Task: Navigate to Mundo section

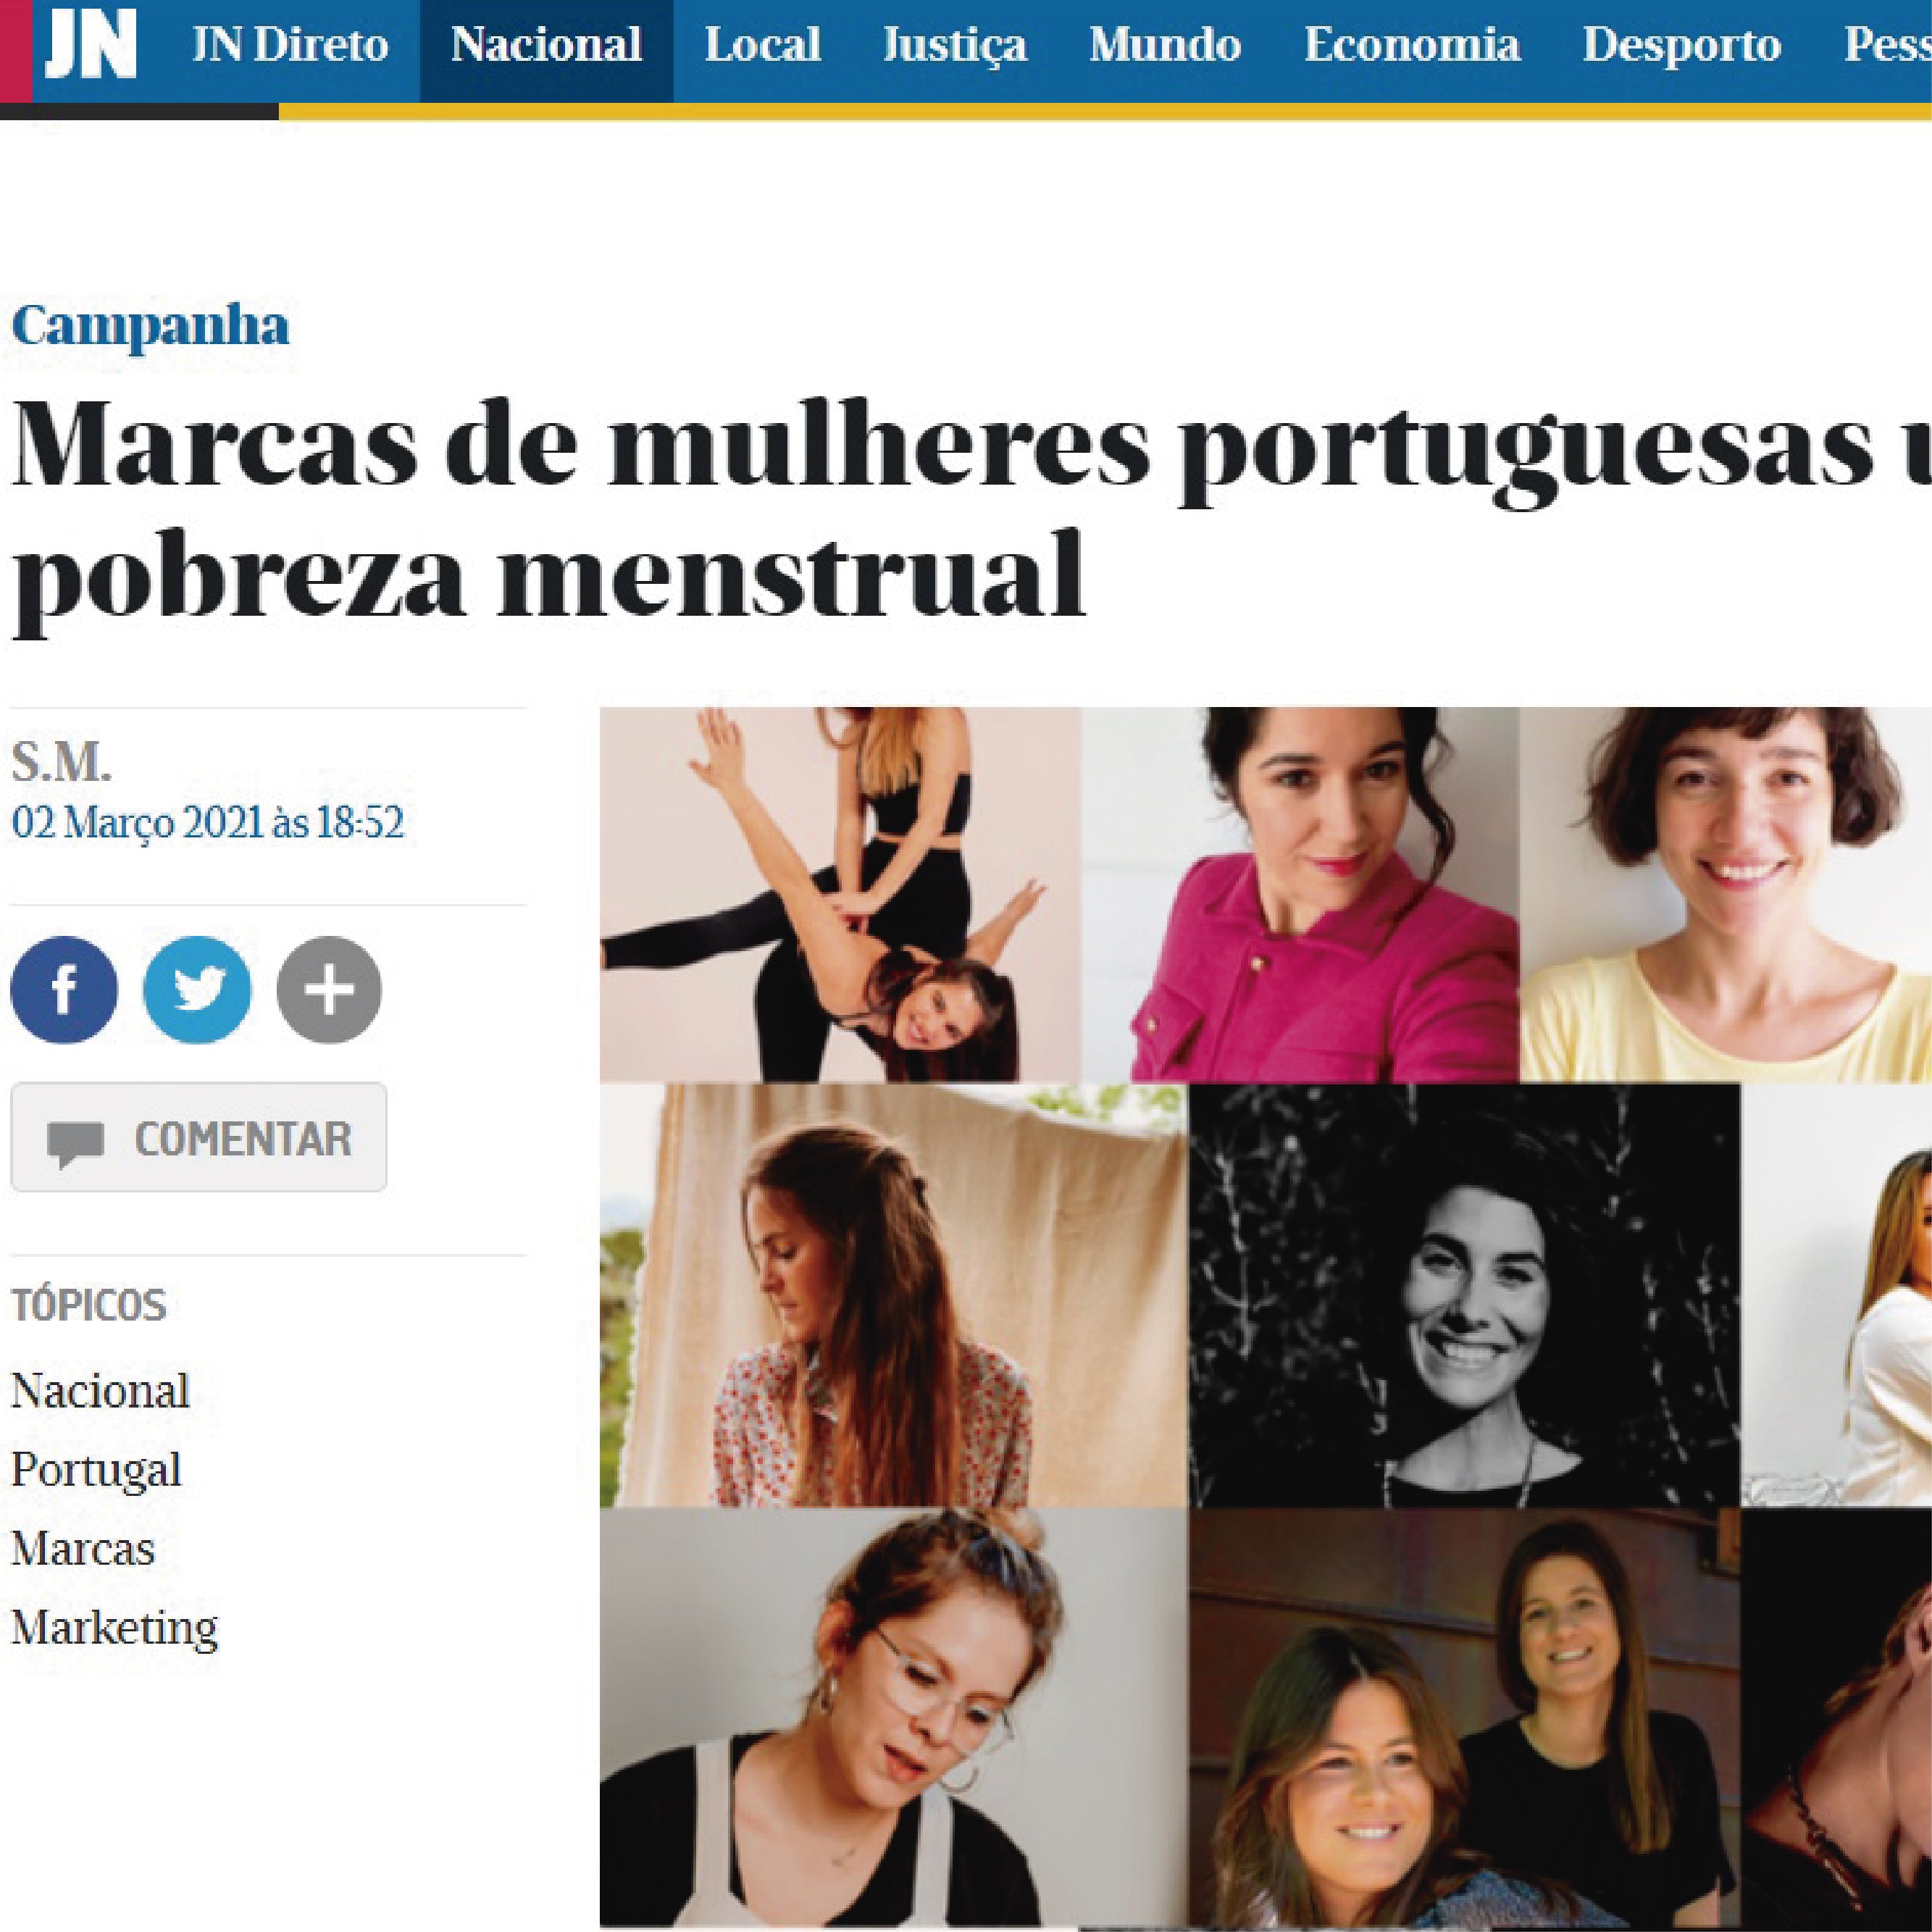Action: (1165, 46)
